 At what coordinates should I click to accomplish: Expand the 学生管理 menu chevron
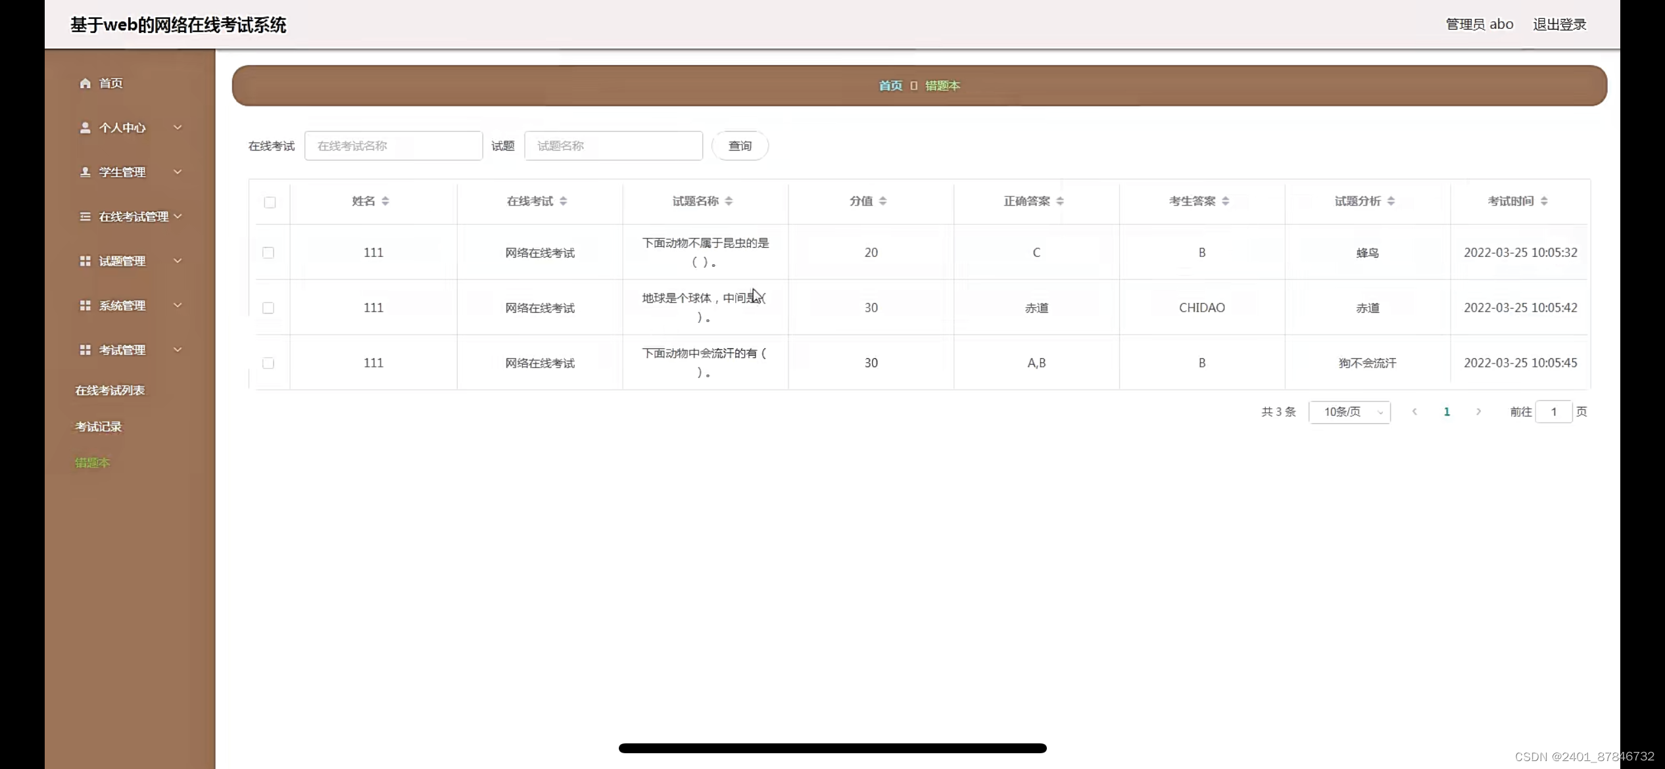click(178, 172)
